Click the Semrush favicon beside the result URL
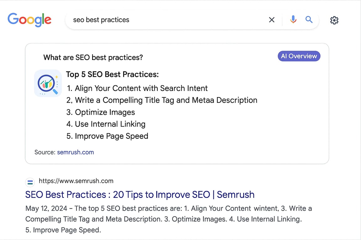Viewport: 361px width, 240px height. click(x=30, y=182)
